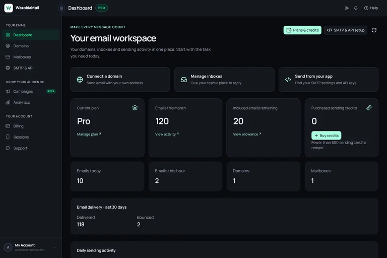The width and height of the screenshot is (387, 258).
Task: Click the Emails today card
Action: pos(107,176)
